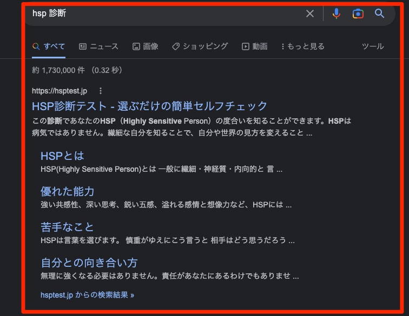The image size is (409, 316).
Task: Open the HSPとは sitelink
Action: (62, 156)
